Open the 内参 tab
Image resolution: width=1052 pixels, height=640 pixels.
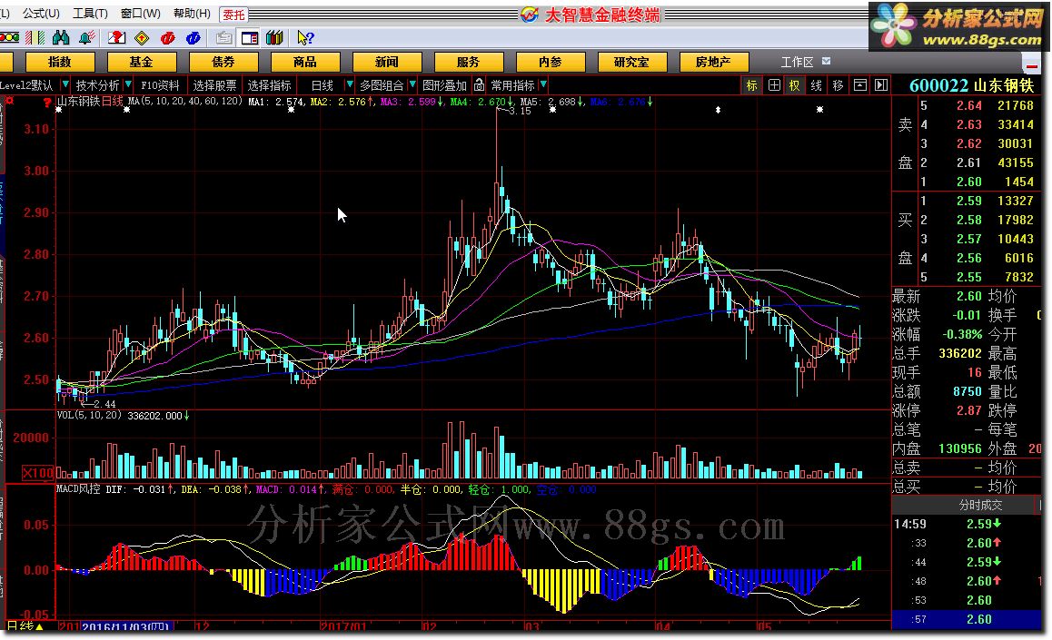pyautogui.click(x=551, y=62)
